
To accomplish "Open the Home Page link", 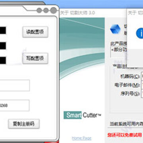I will pyautogui.click(x=82, y=138).
